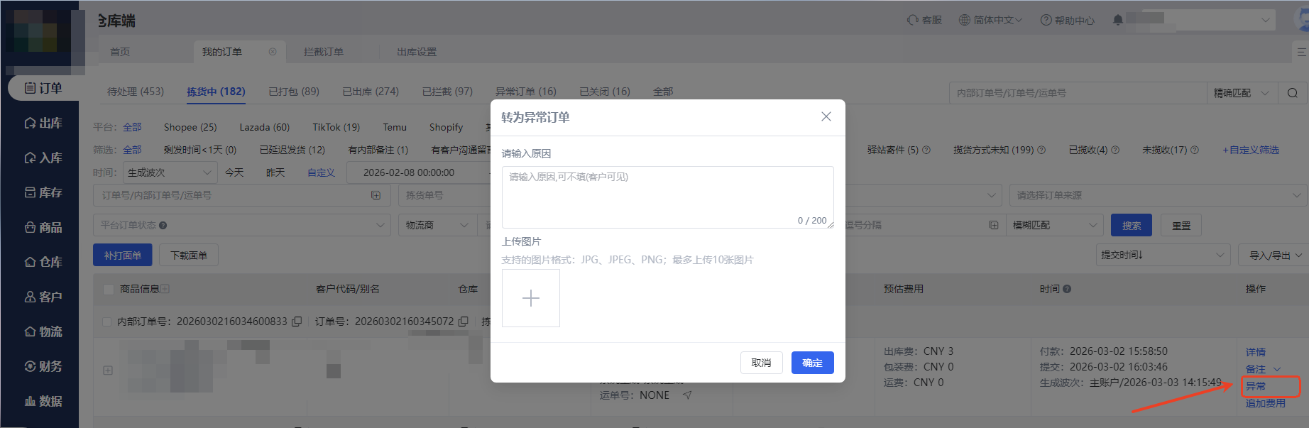Copy the order number 20260302160345072

pyautogui.click(x=463, y=322)
